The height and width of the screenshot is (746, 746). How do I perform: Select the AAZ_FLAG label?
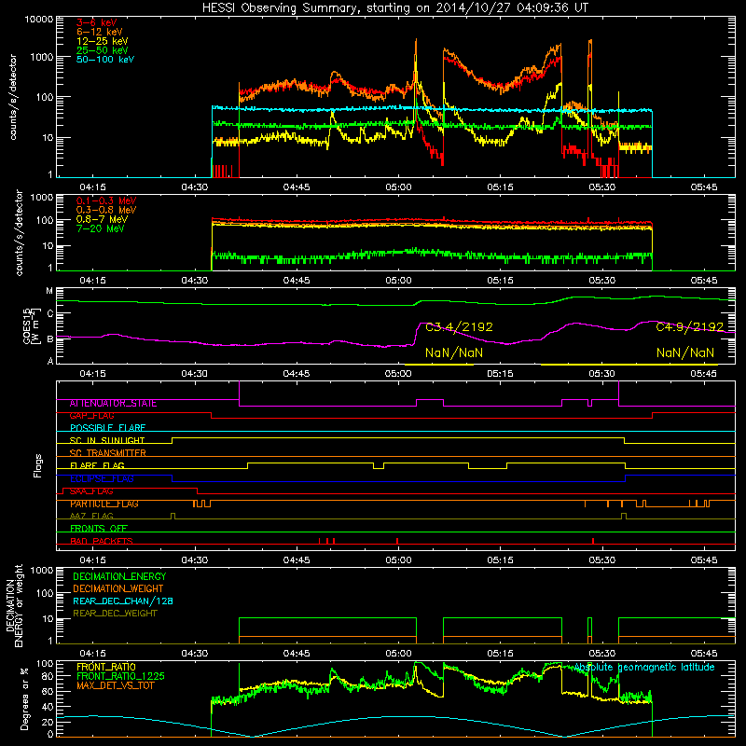click(91, 517)
